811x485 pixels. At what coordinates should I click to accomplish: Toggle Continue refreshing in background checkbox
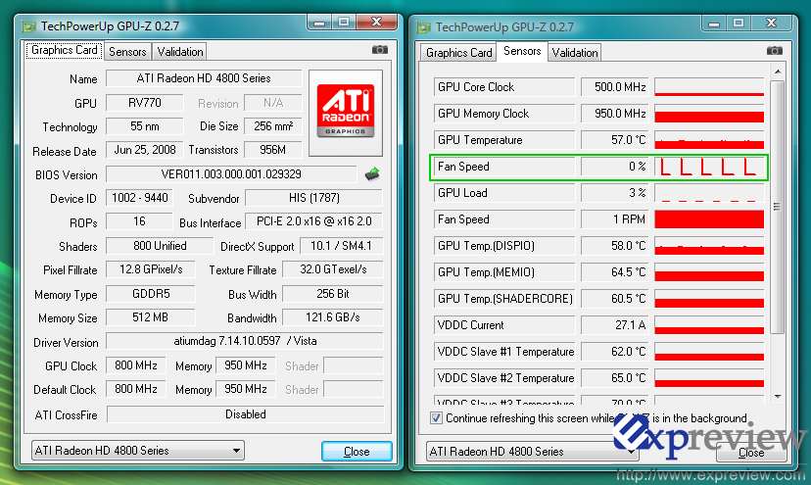[436, 417]
